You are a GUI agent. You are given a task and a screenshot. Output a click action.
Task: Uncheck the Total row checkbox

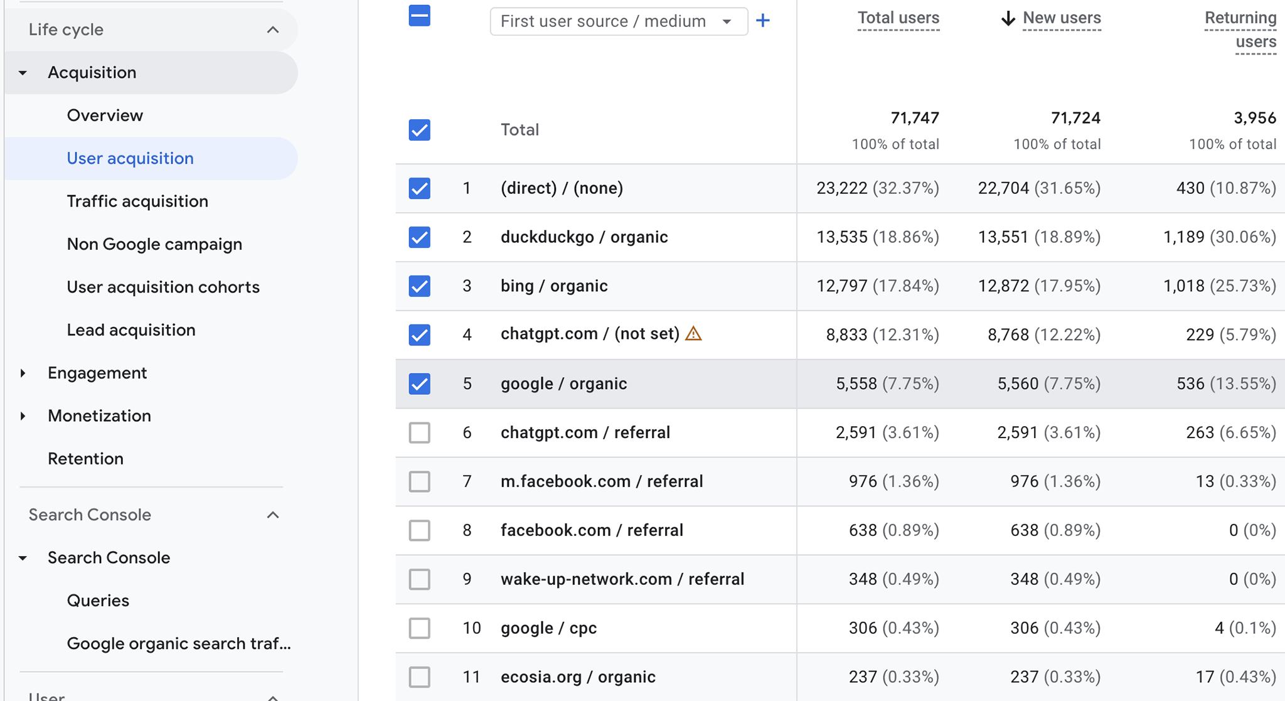pyautogui.click(x=419, y=130)
